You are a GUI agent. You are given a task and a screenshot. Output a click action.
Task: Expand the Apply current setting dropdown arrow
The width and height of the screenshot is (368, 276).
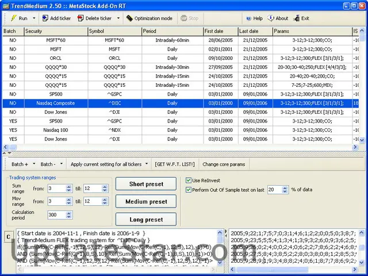coord(147,163)
